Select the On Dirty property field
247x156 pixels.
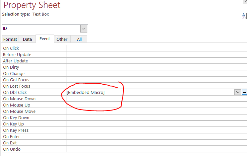click(156, 67)
